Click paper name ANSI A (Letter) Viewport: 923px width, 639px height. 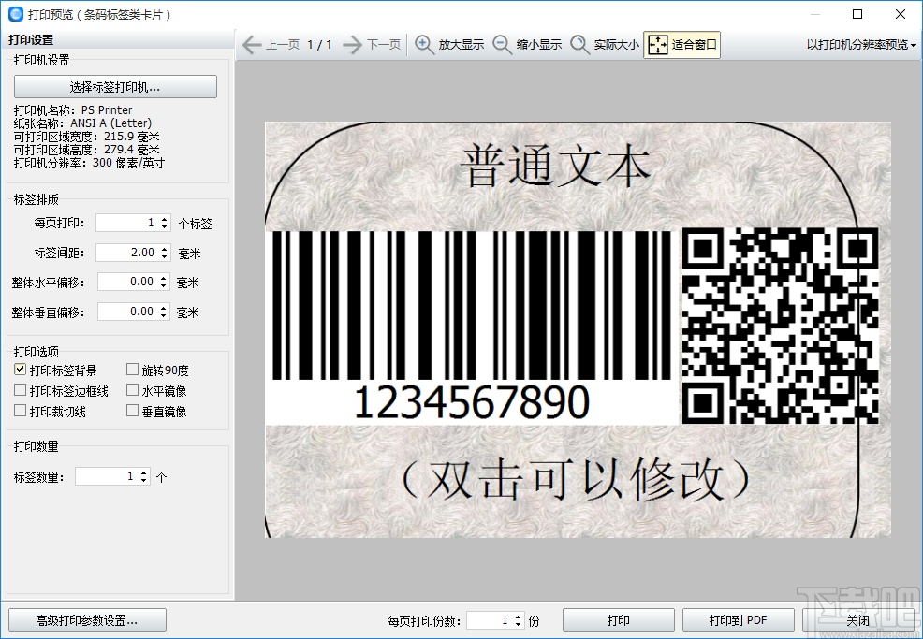111,123
